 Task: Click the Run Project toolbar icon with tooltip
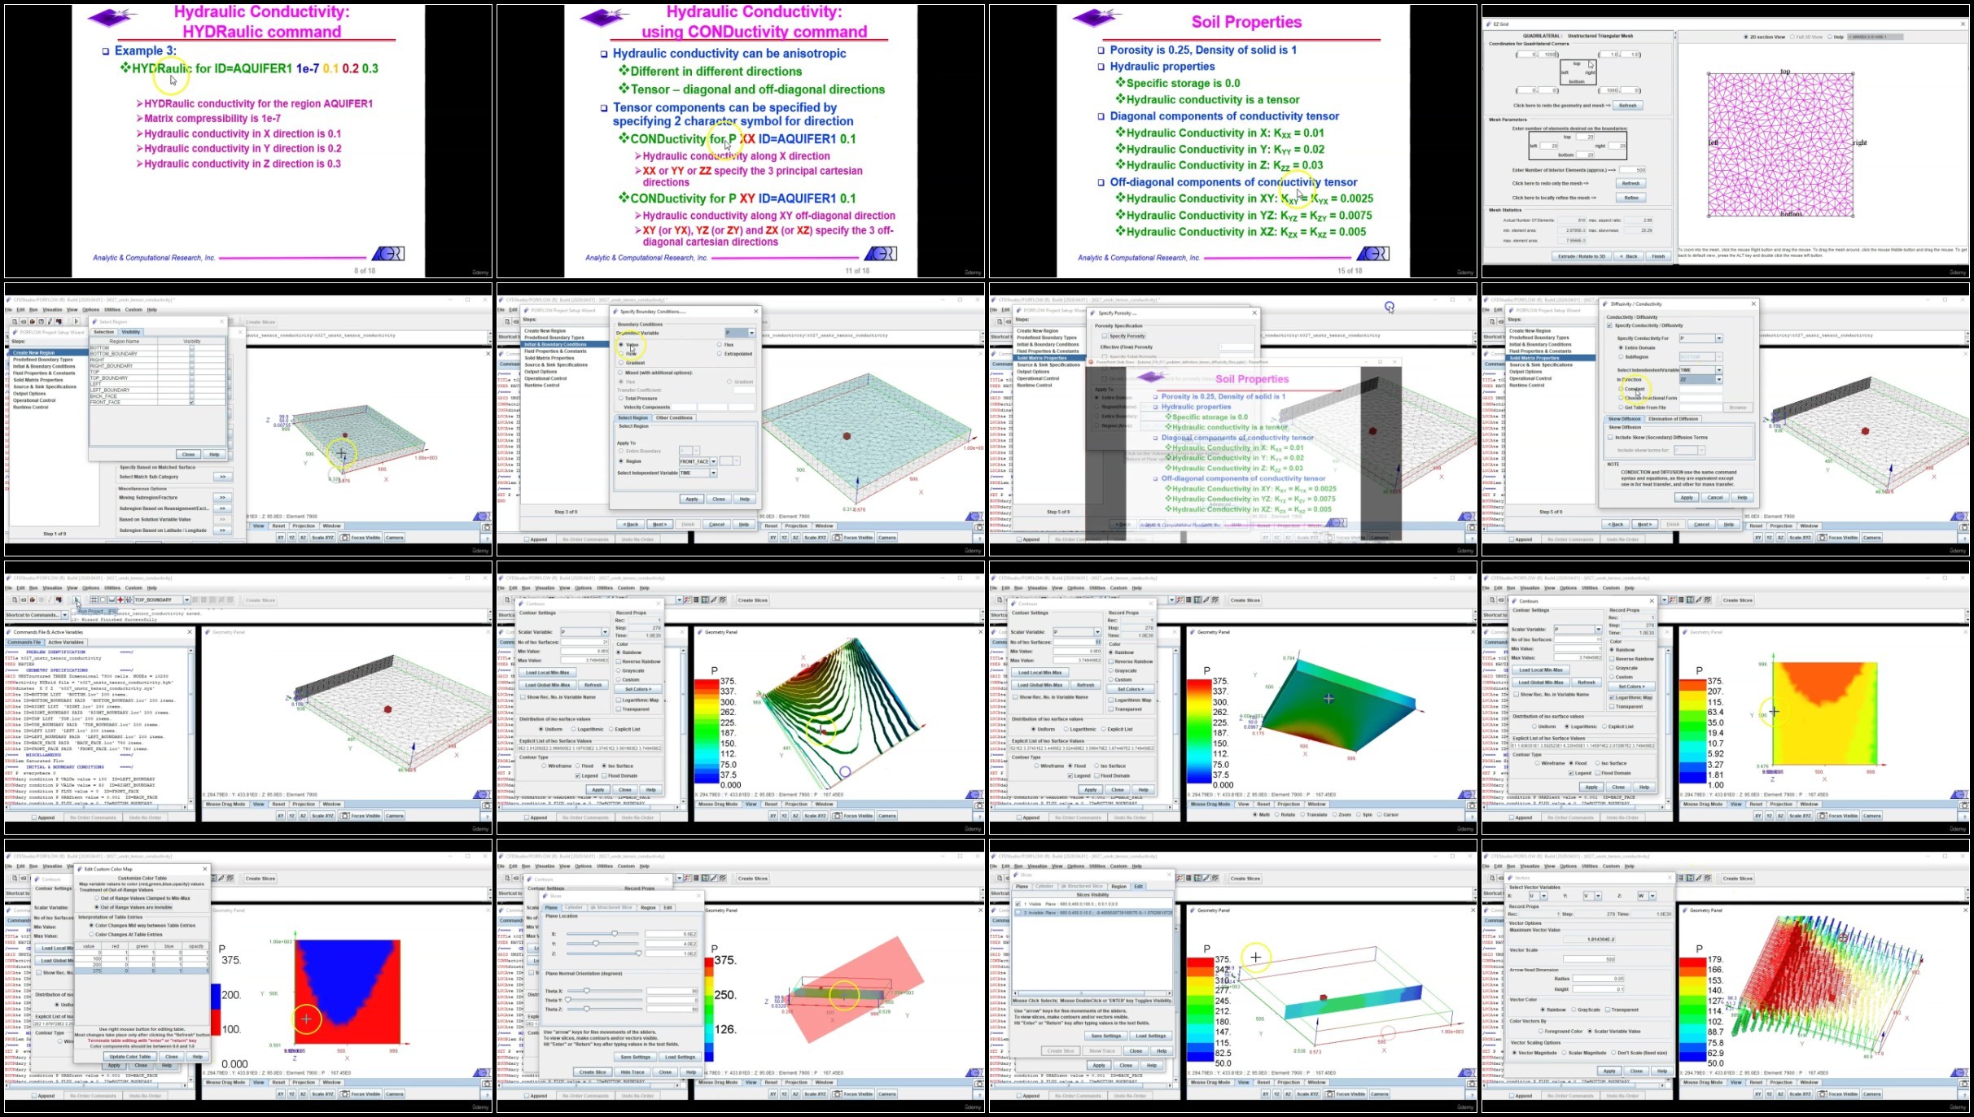[x=77, y=600]
